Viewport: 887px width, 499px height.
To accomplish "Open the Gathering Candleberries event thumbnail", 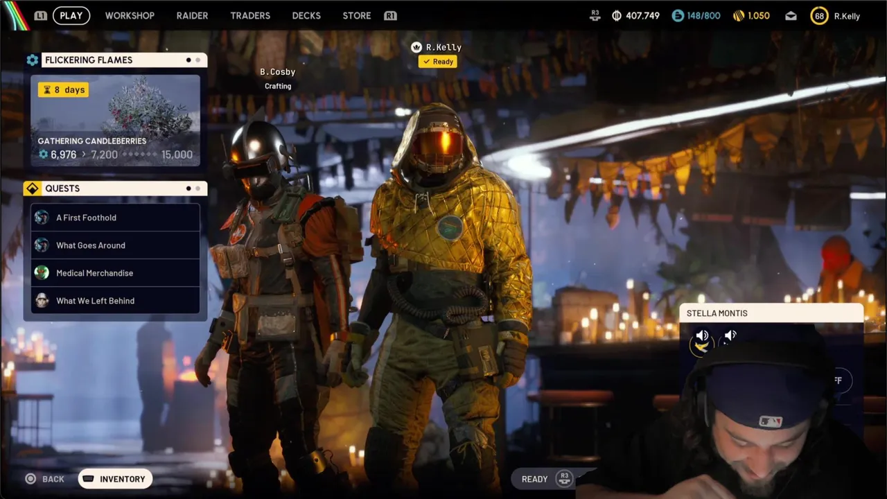I will click(x=115, y=120).
